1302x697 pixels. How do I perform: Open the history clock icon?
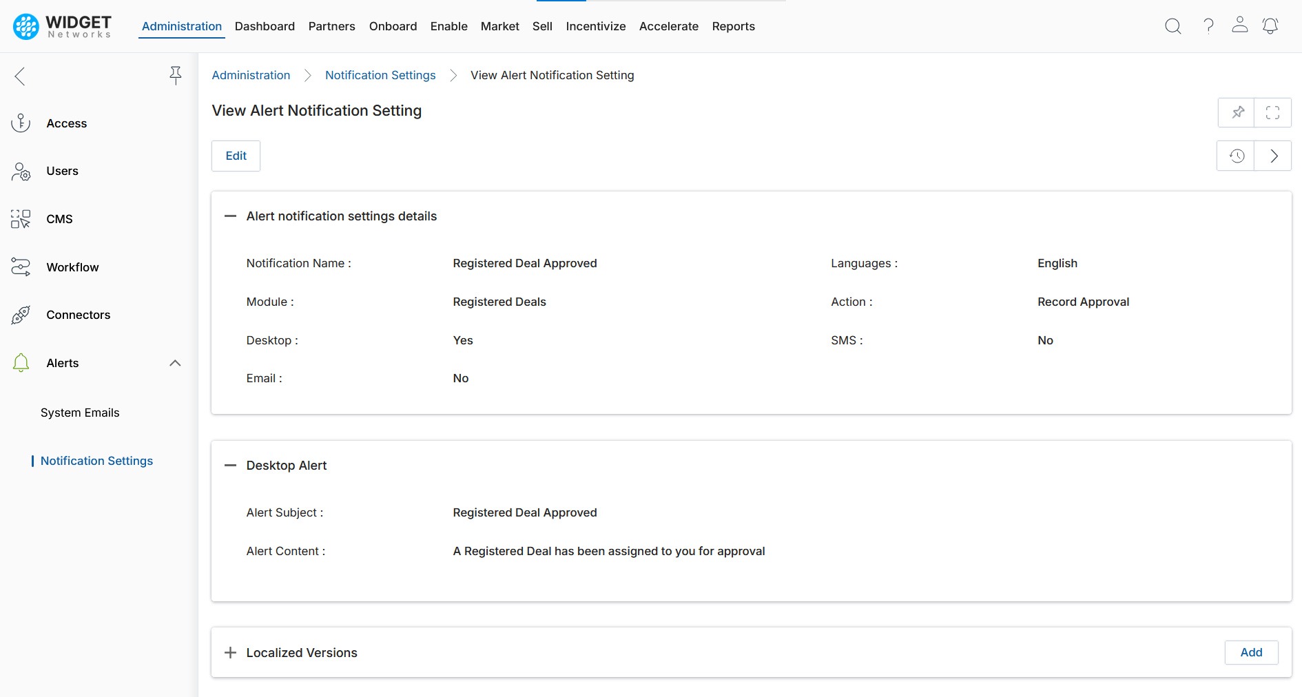tap(1237, 156)
